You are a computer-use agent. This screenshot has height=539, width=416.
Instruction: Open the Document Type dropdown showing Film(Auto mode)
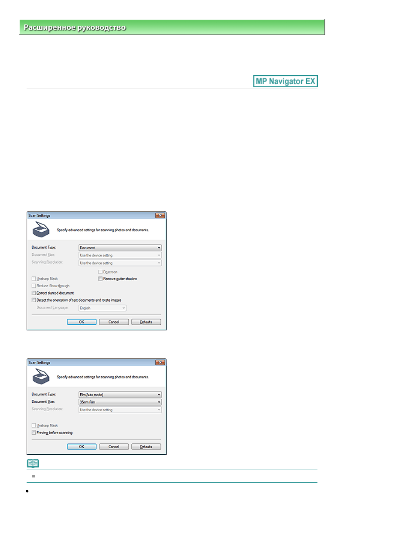(120, 395)
